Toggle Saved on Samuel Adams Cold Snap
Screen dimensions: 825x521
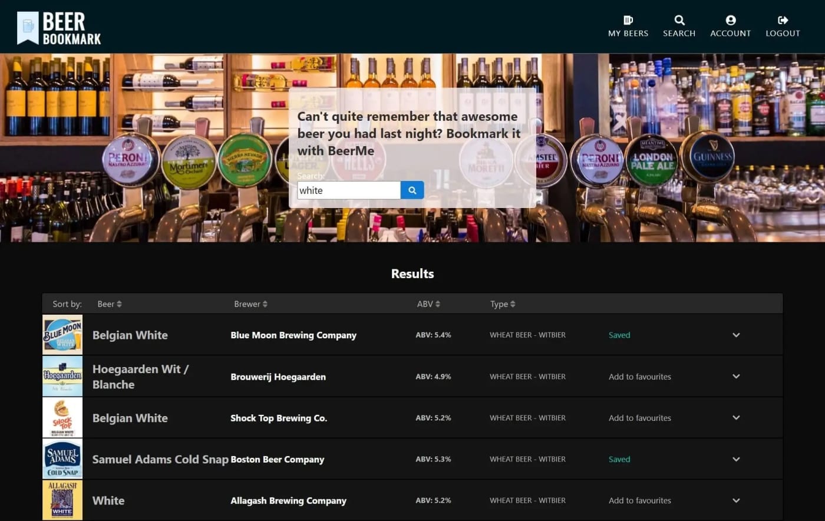(619, 459)
